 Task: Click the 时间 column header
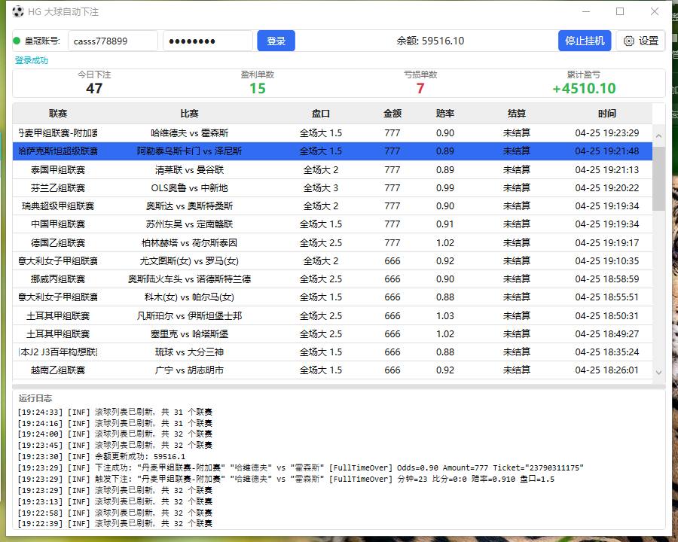(606, 114)
